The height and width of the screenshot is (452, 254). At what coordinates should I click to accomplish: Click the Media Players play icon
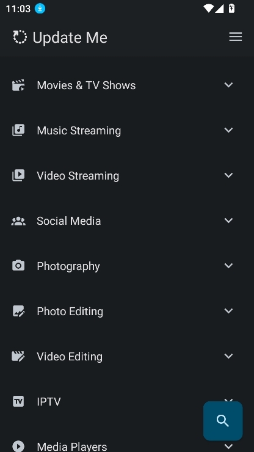(18, 446)
